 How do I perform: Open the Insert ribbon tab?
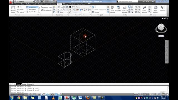[46, 4]
